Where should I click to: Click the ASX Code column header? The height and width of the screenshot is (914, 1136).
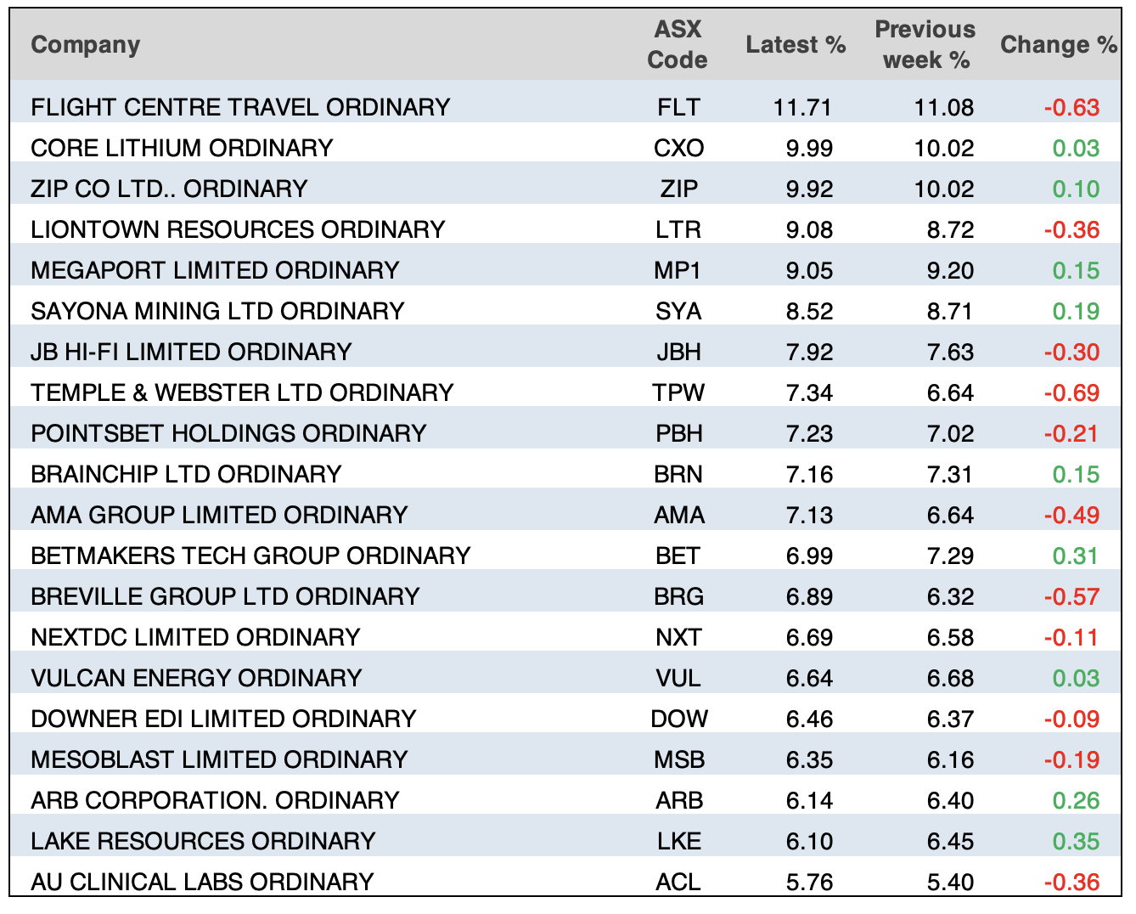(677, 45)
